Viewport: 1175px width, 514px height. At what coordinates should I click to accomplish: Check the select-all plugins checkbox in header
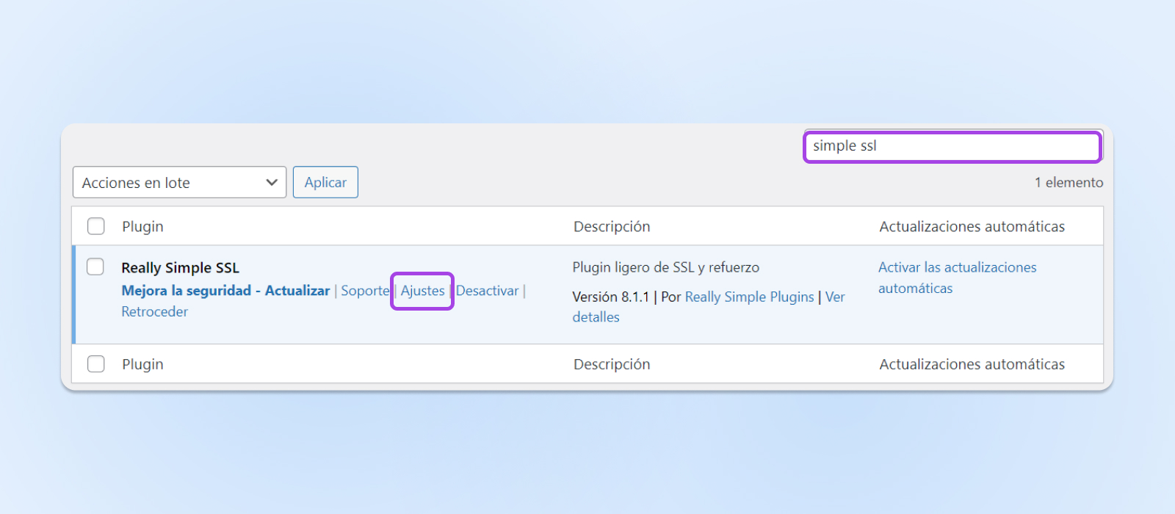(95, 226)
